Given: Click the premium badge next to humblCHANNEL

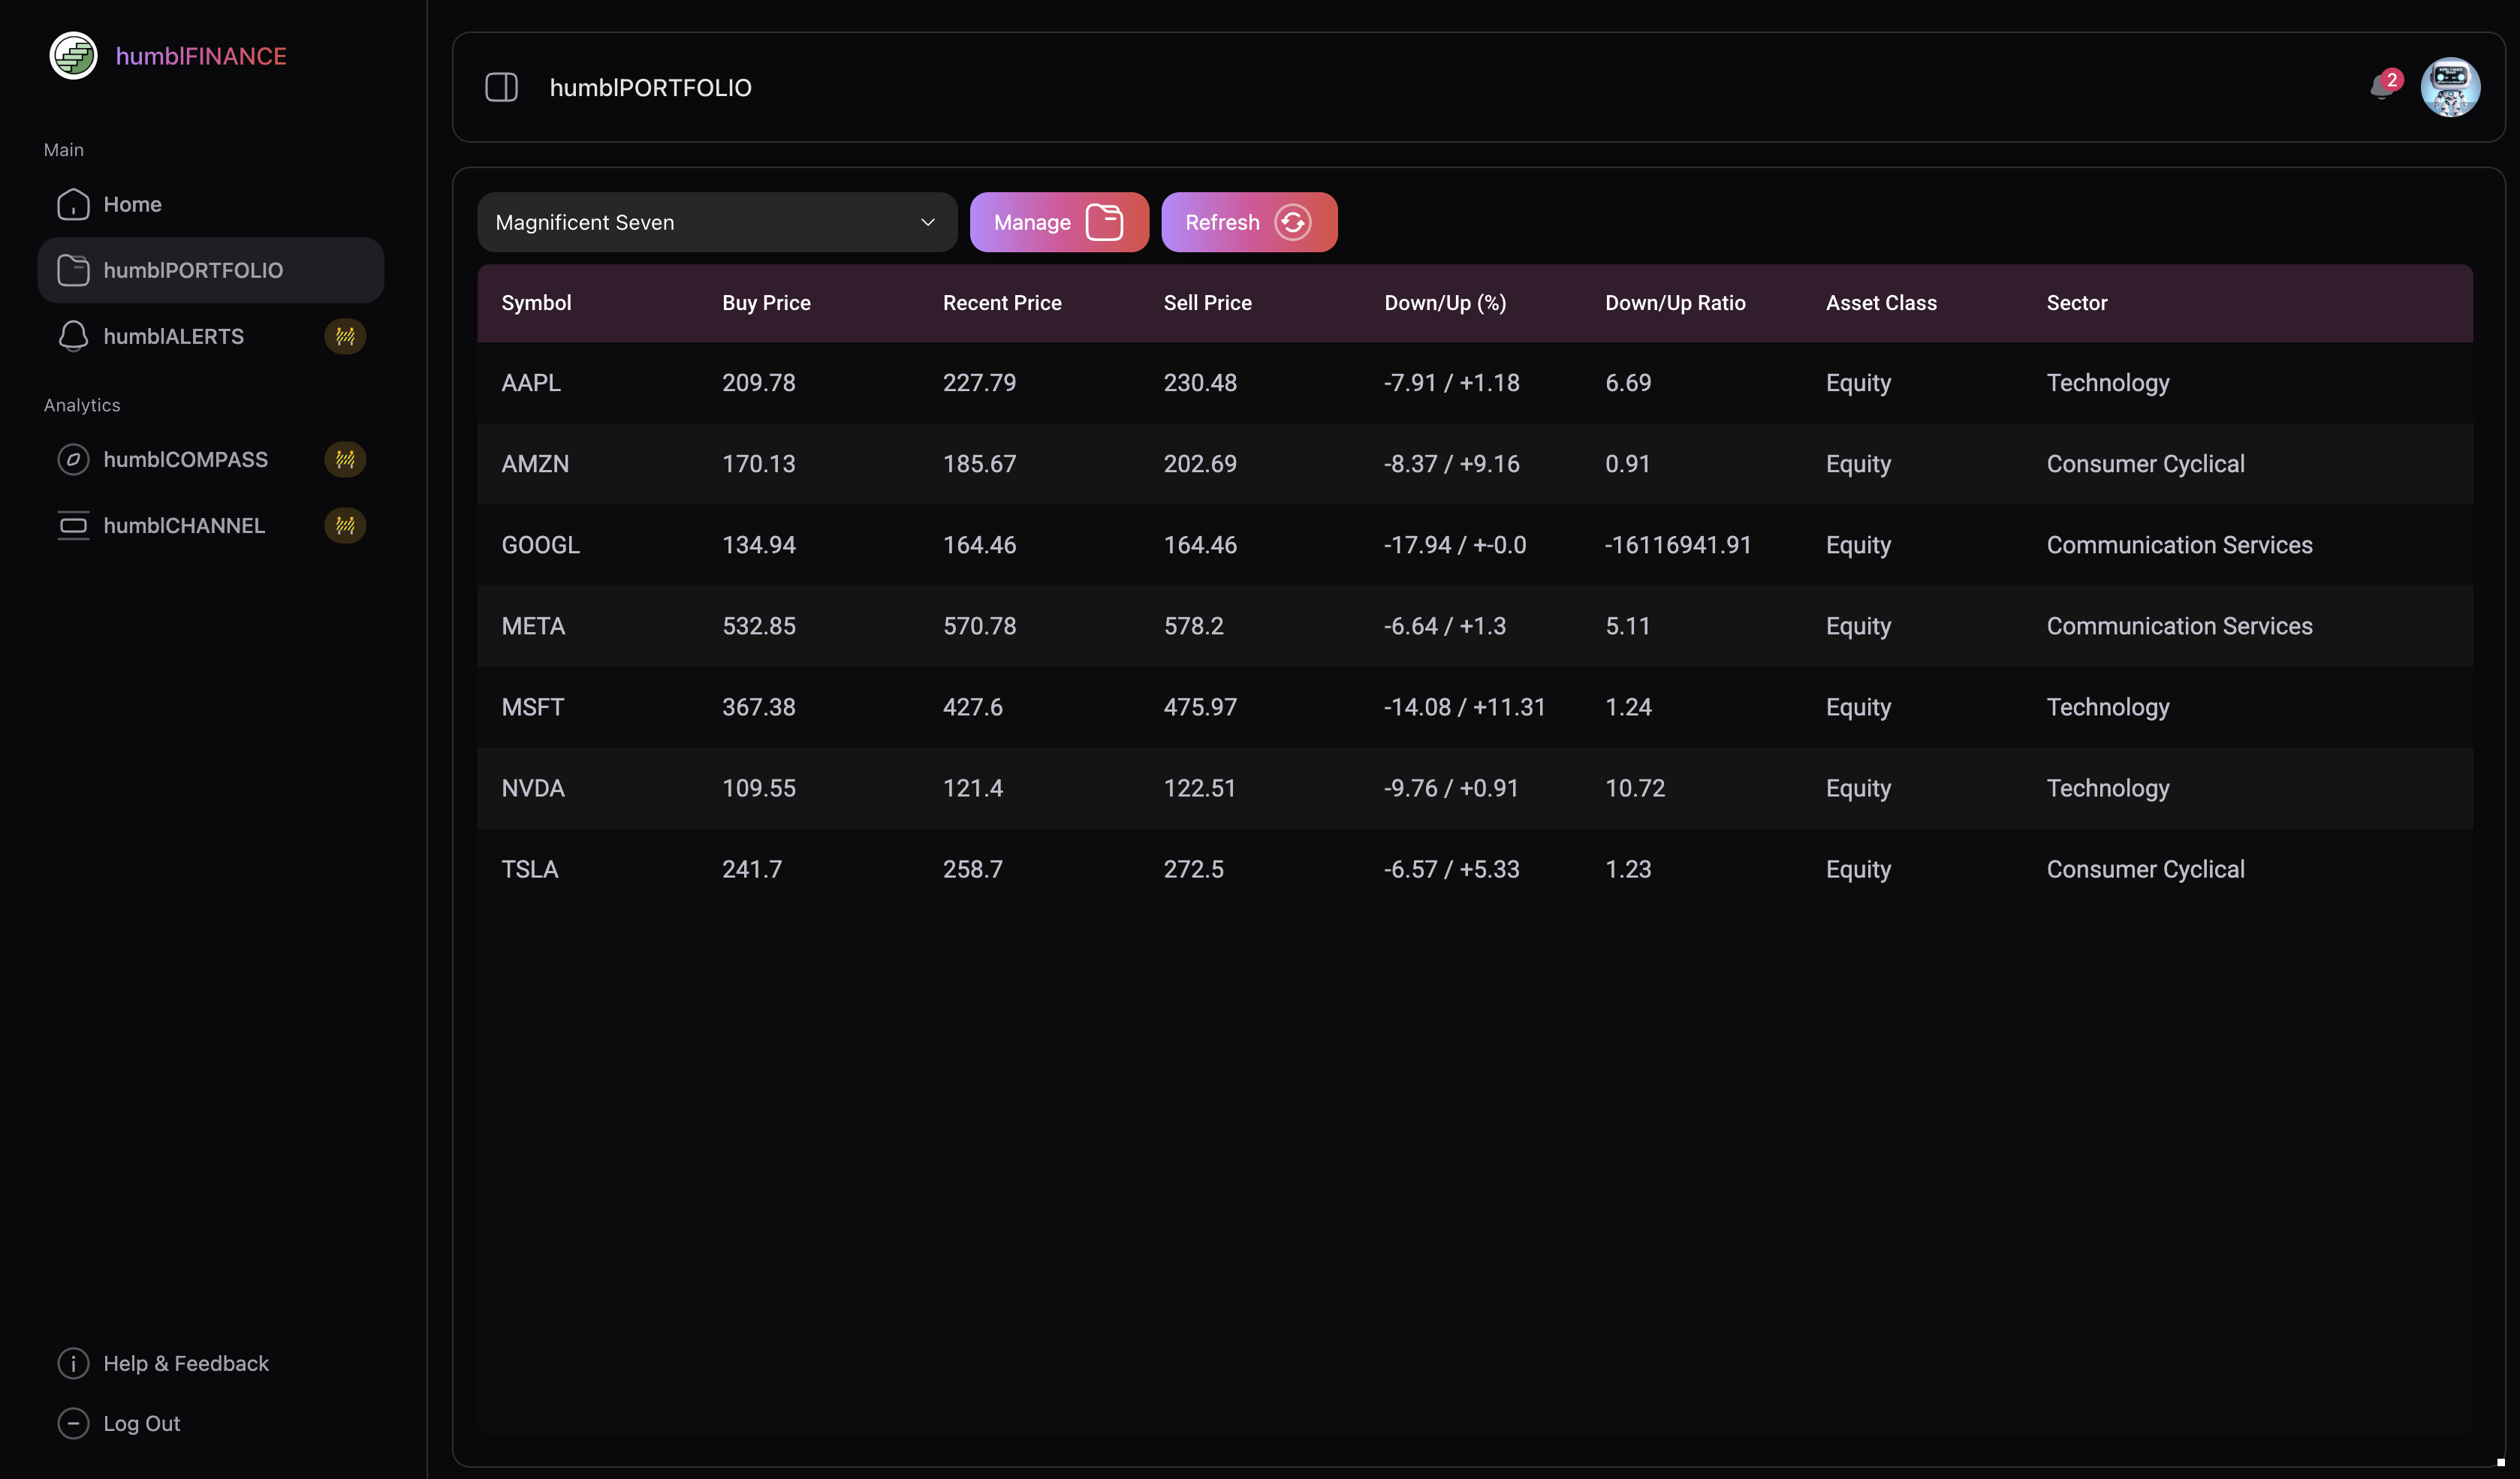Looking at the screenshot, I should pos(345,525).
